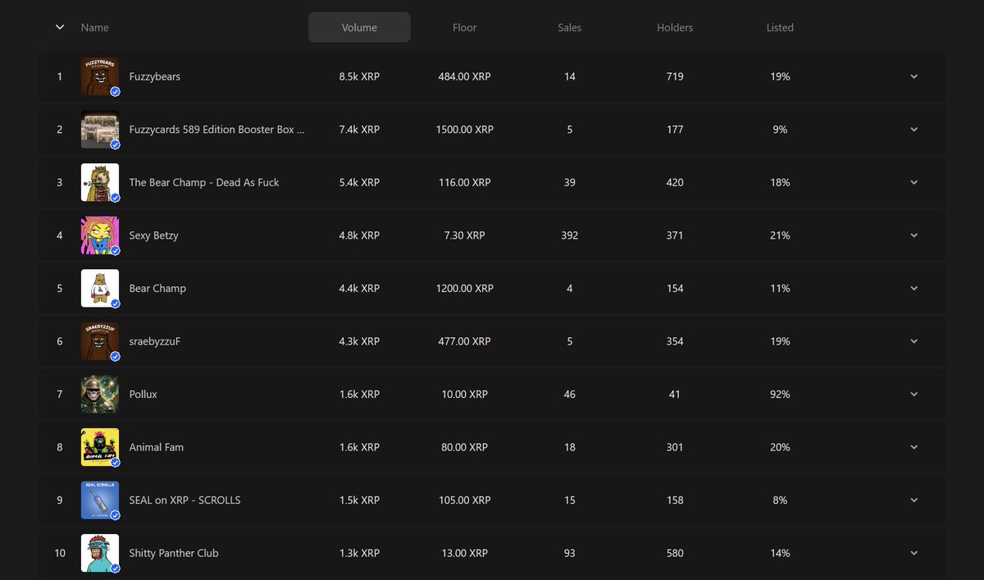Viewport: 984px width, 580px height.
Task: Click the Animal Fam collection avatar
Action: [x=100, y=447]
